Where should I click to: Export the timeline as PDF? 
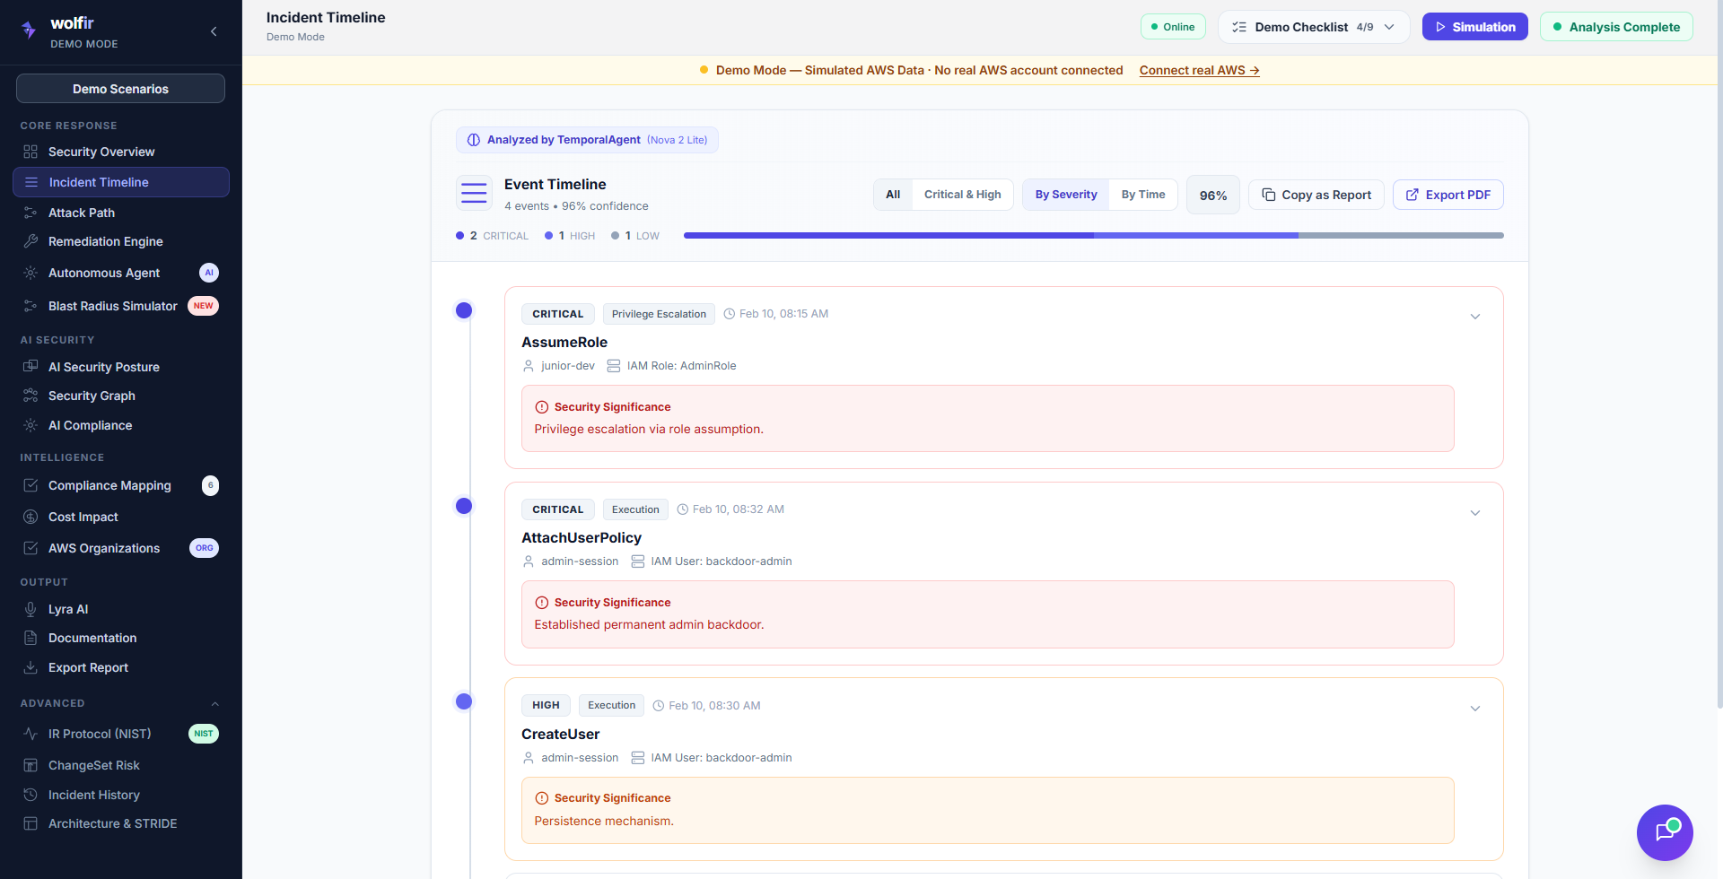(1448, 195)
